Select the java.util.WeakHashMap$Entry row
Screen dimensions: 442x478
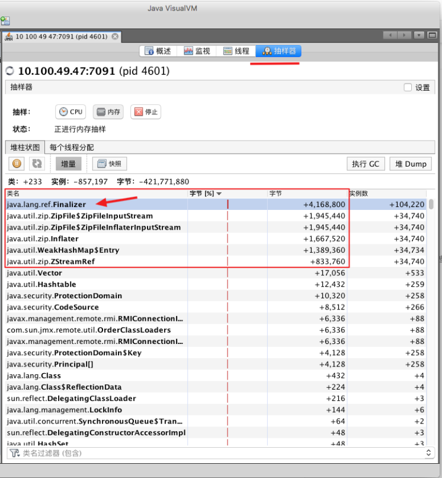click(x=216, y=250)
